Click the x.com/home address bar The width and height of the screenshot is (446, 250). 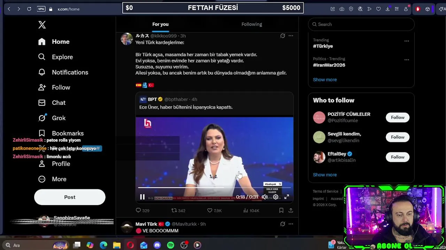pyautogui.click(x=69, y=9)
